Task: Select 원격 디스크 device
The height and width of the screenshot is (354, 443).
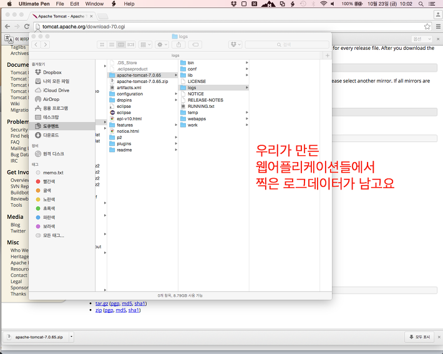Action: click(x=49, y=154)
